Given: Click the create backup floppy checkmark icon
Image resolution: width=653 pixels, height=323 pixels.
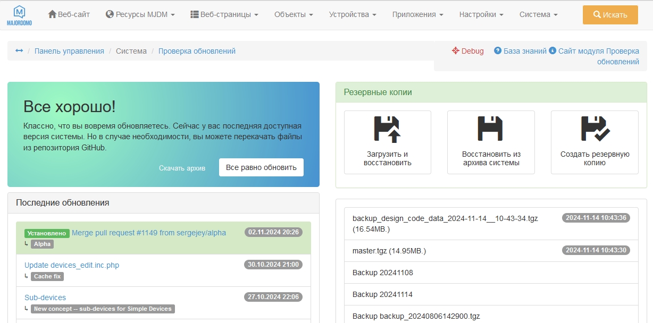Looking at the screenshot, I should [x=595, y=130].
